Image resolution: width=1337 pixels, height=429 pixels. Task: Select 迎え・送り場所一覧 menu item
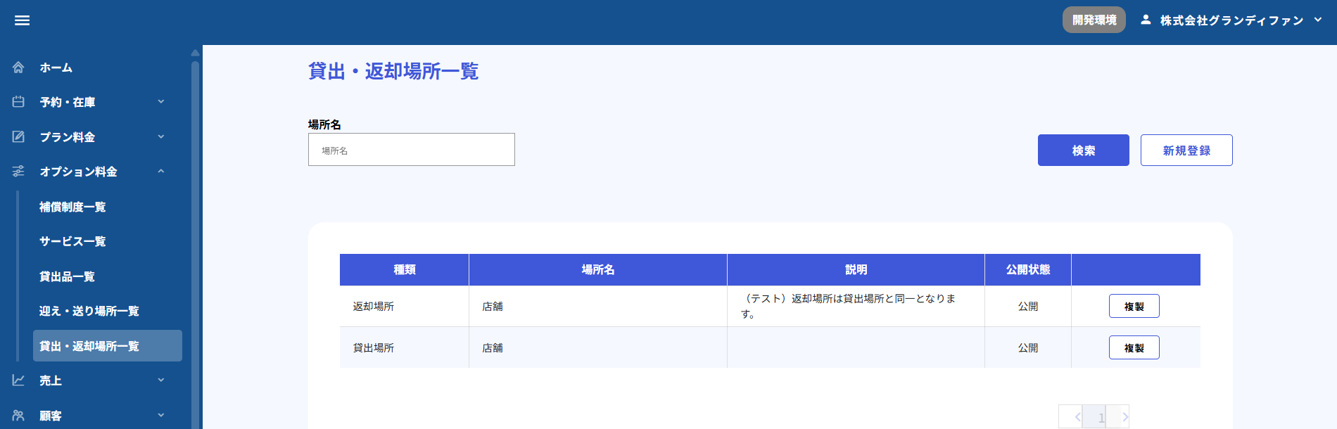pos(89,311)
